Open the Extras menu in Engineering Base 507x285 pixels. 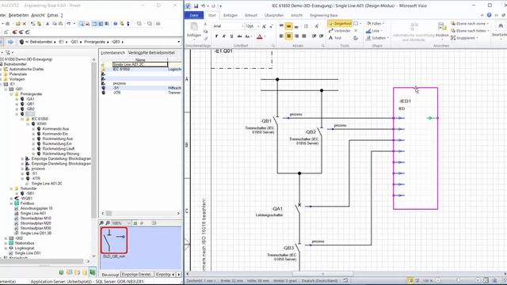click(52, 15)
